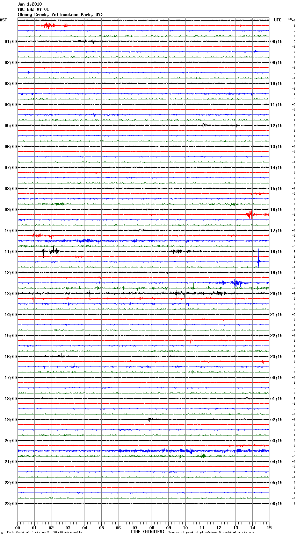Select the "12:00" MST hour label

(11, 273)
